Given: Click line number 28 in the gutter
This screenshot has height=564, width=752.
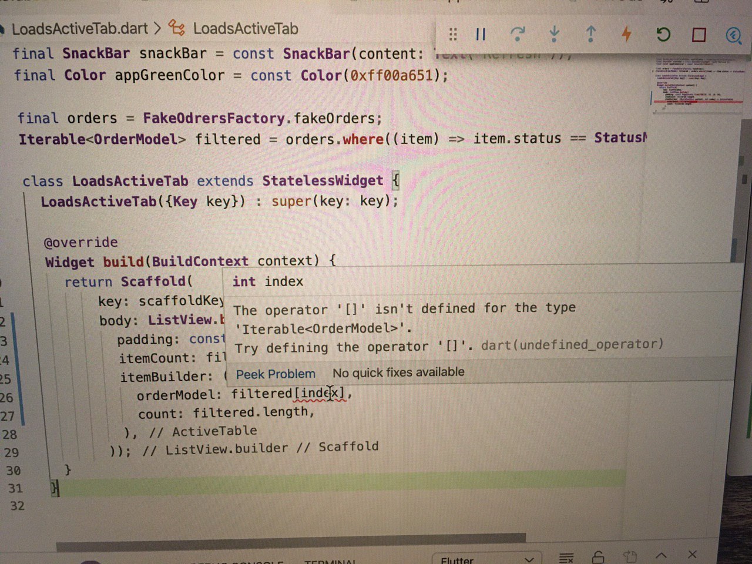Looking at the screenshot, I should pos(9,435).
